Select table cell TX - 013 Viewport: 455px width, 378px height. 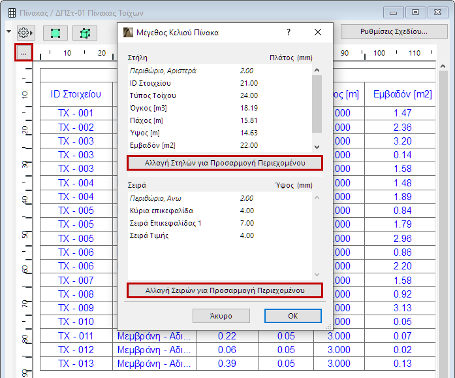pos(76,364)
